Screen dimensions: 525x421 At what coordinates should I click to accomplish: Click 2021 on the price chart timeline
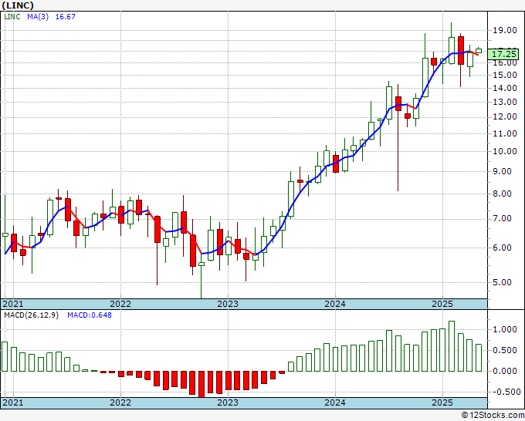click(13, 304)
